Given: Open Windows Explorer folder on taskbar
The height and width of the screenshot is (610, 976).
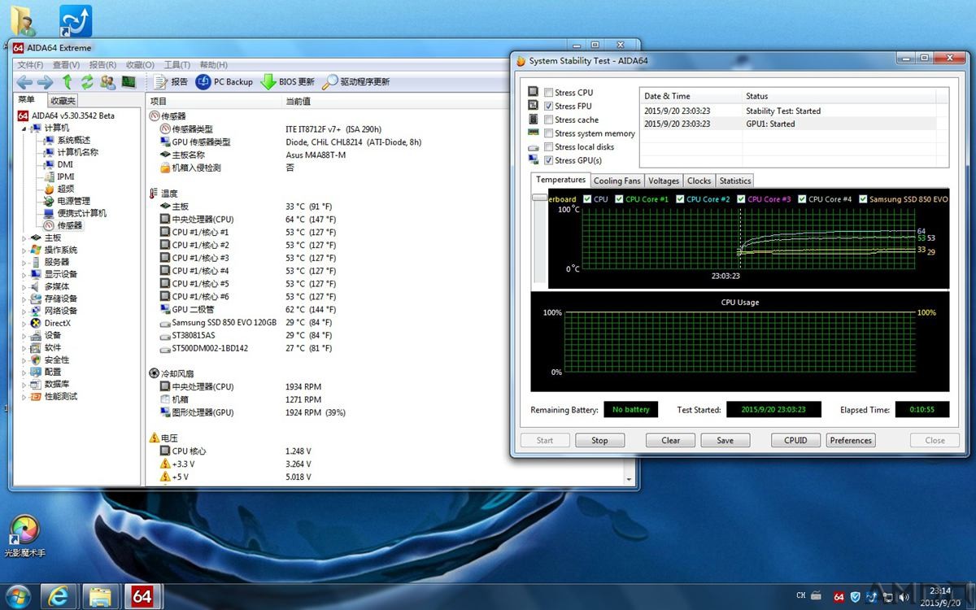Looking at the screenshot, I should pyautogui.click(x=100, y=597).
